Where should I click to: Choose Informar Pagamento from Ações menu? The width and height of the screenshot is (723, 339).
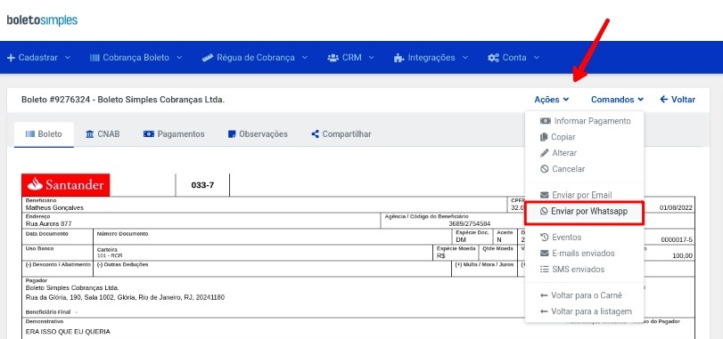point(585,121)
